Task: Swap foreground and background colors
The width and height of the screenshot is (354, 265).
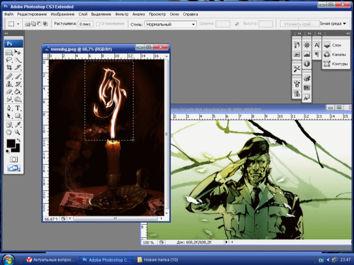Action: point(18,141)
